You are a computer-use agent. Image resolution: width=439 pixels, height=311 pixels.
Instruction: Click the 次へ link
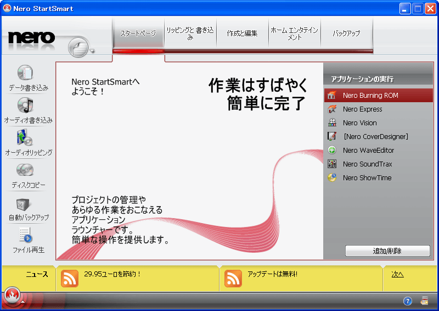pos(397,274)
